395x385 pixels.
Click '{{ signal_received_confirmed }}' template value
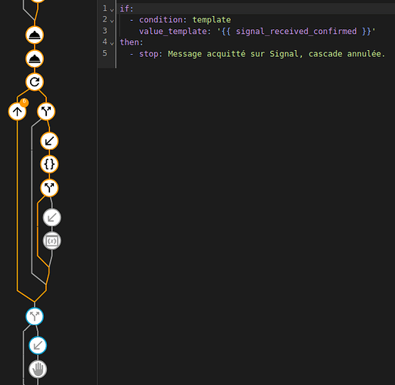296,32
